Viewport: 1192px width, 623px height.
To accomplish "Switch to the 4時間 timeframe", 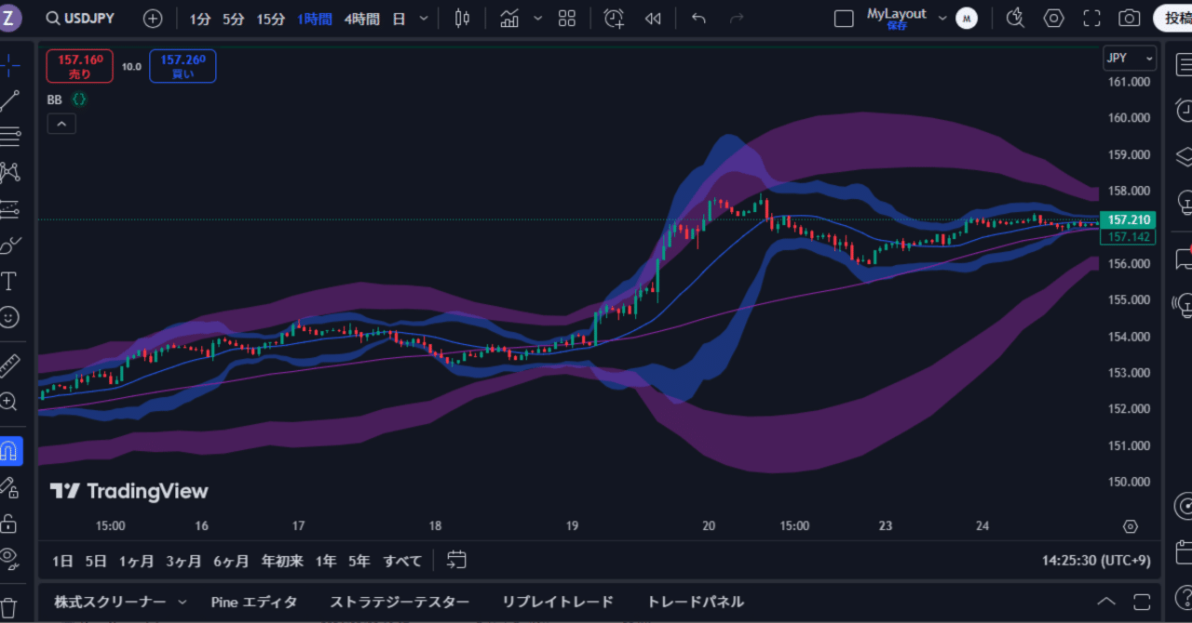I will 361,19.
